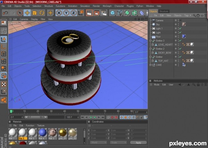Open the MoGraph menu
This screenshot has width=208, height=148.
pos(107,6)
